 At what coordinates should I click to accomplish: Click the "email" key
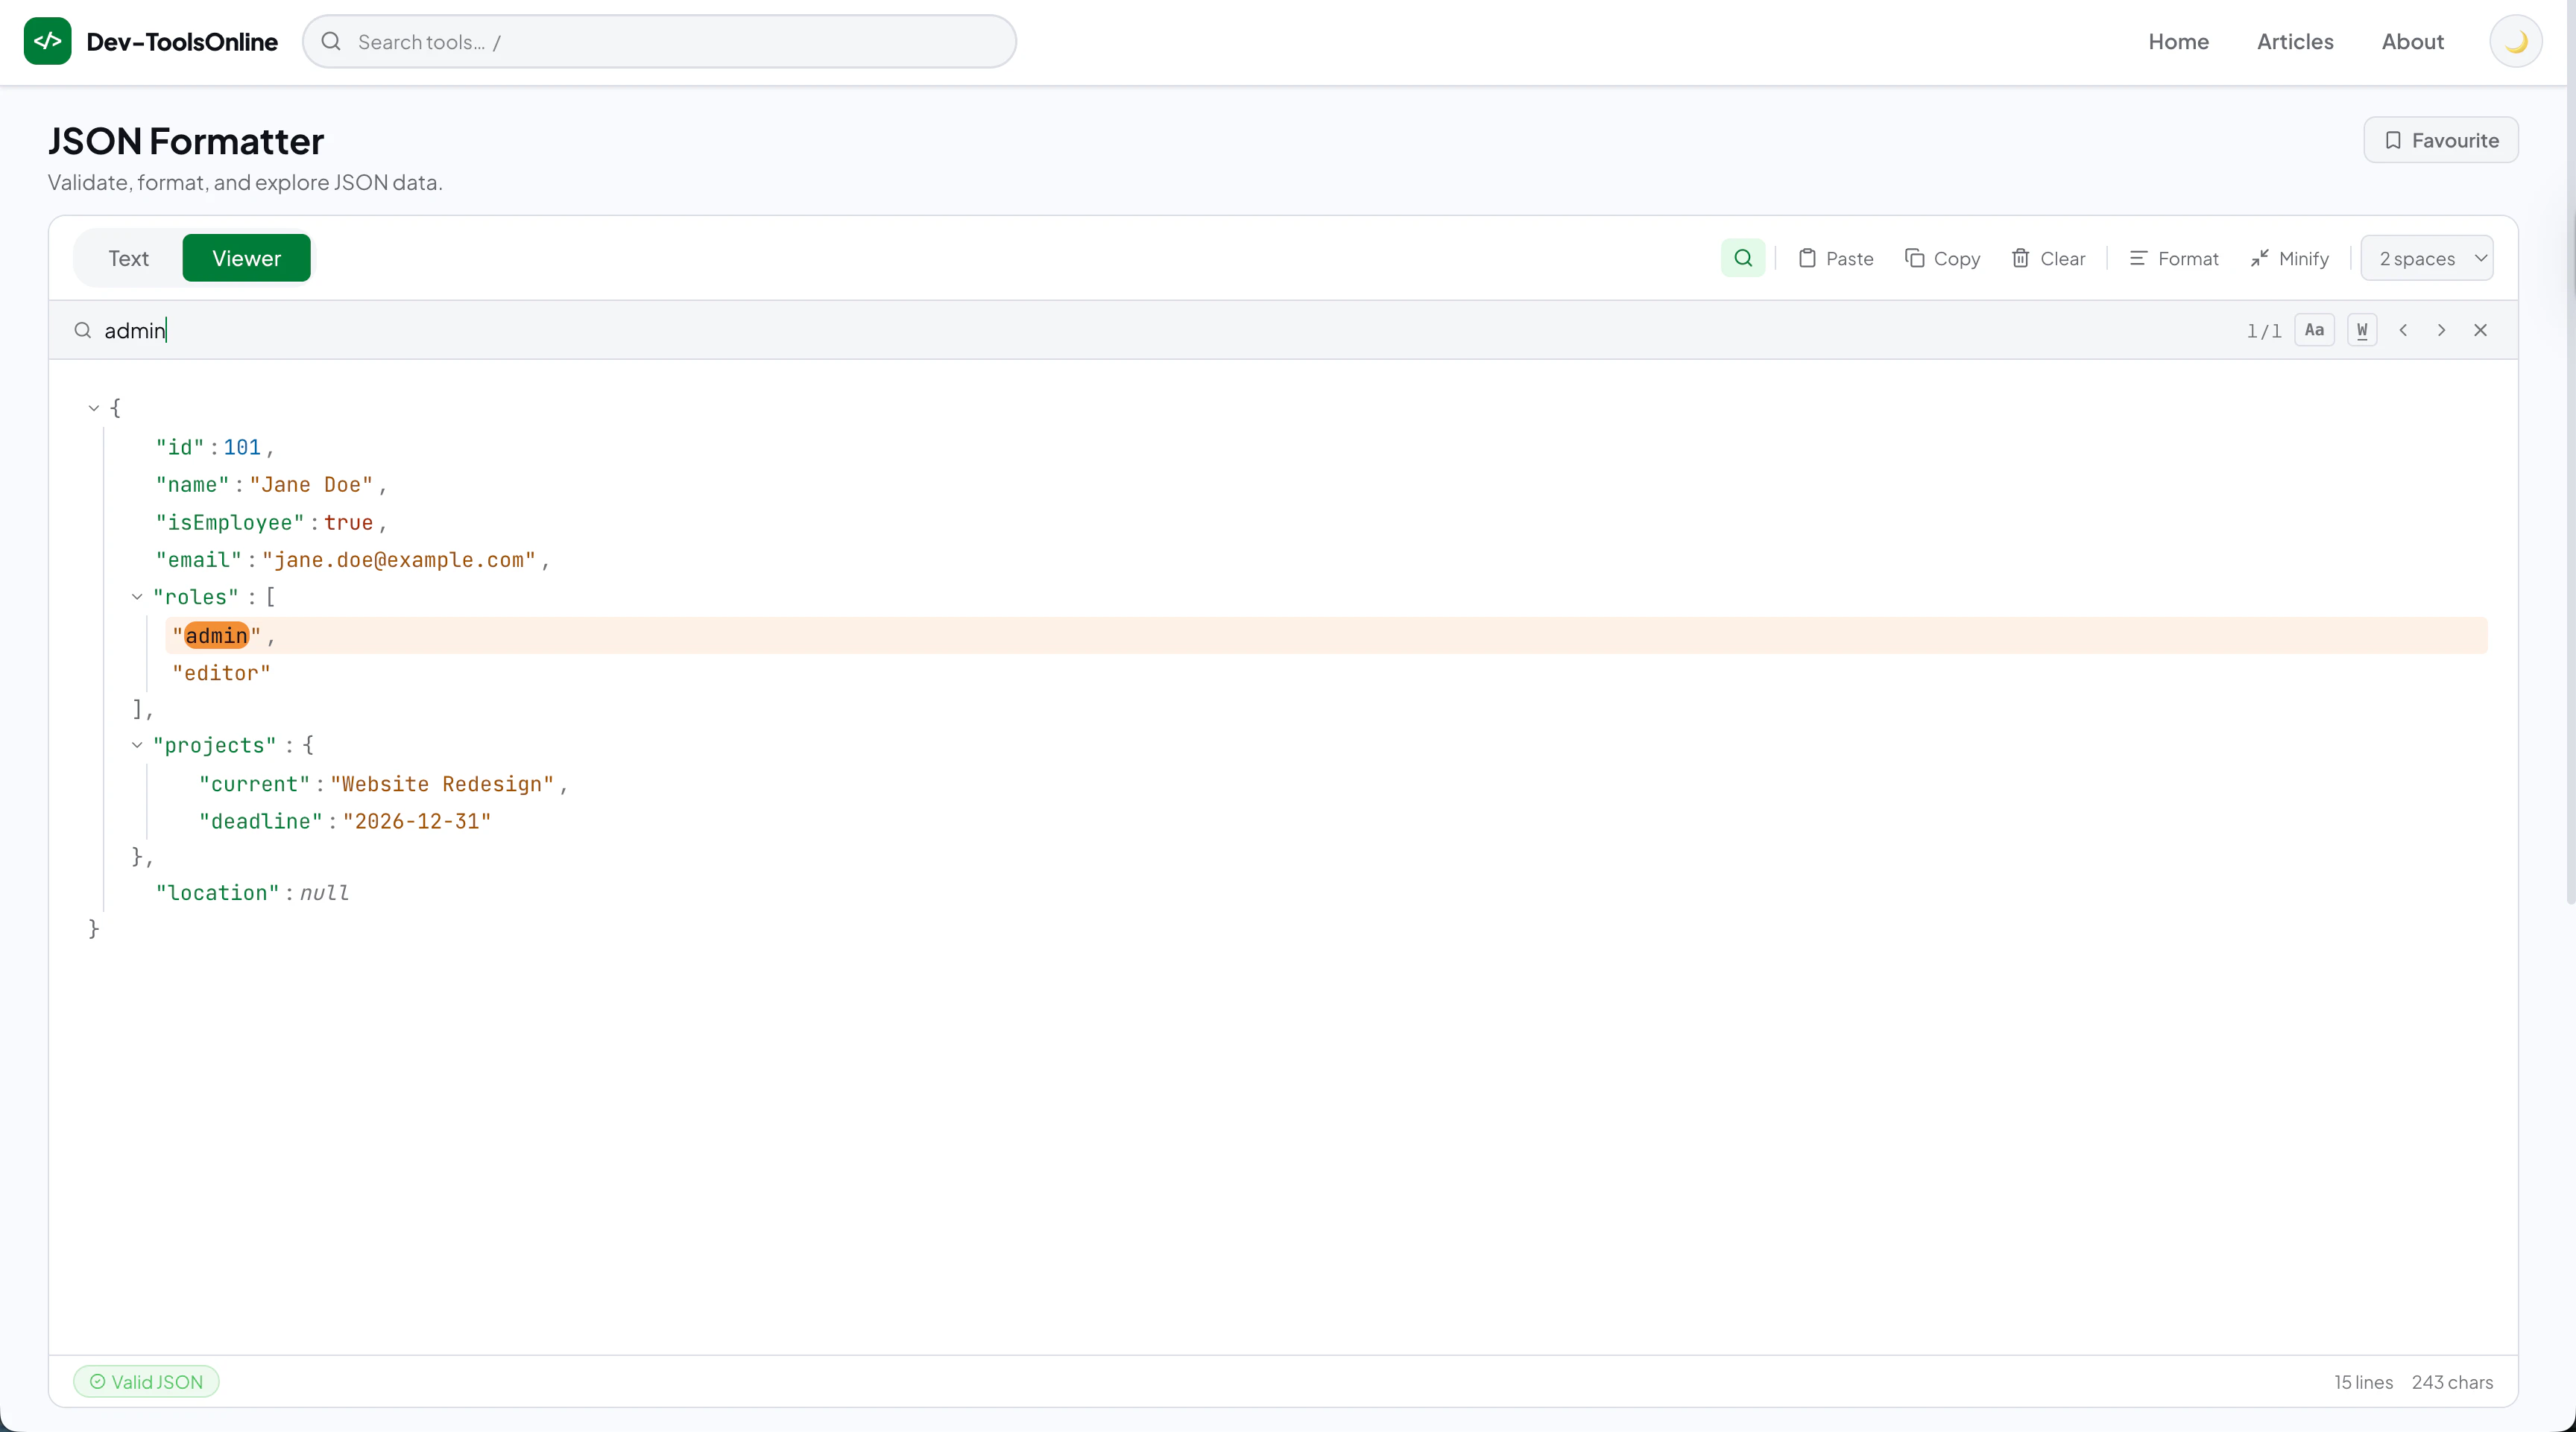(x=198, y=560)
